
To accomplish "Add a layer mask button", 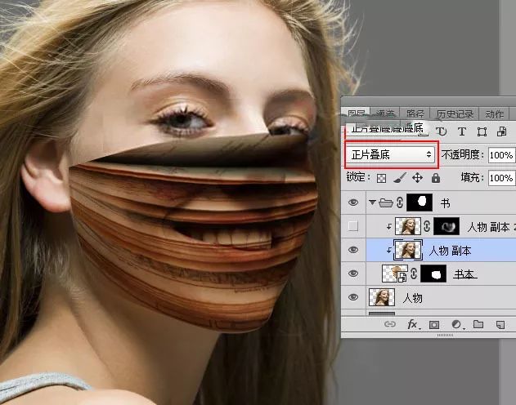I will (x=434, y=324).
